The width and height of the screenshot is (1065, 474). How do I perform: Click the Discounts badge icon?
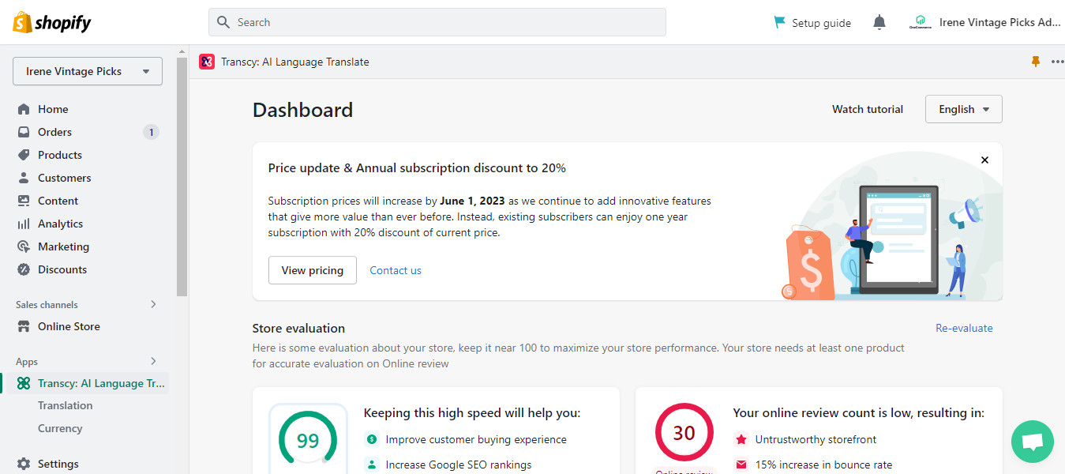[24, 269]
